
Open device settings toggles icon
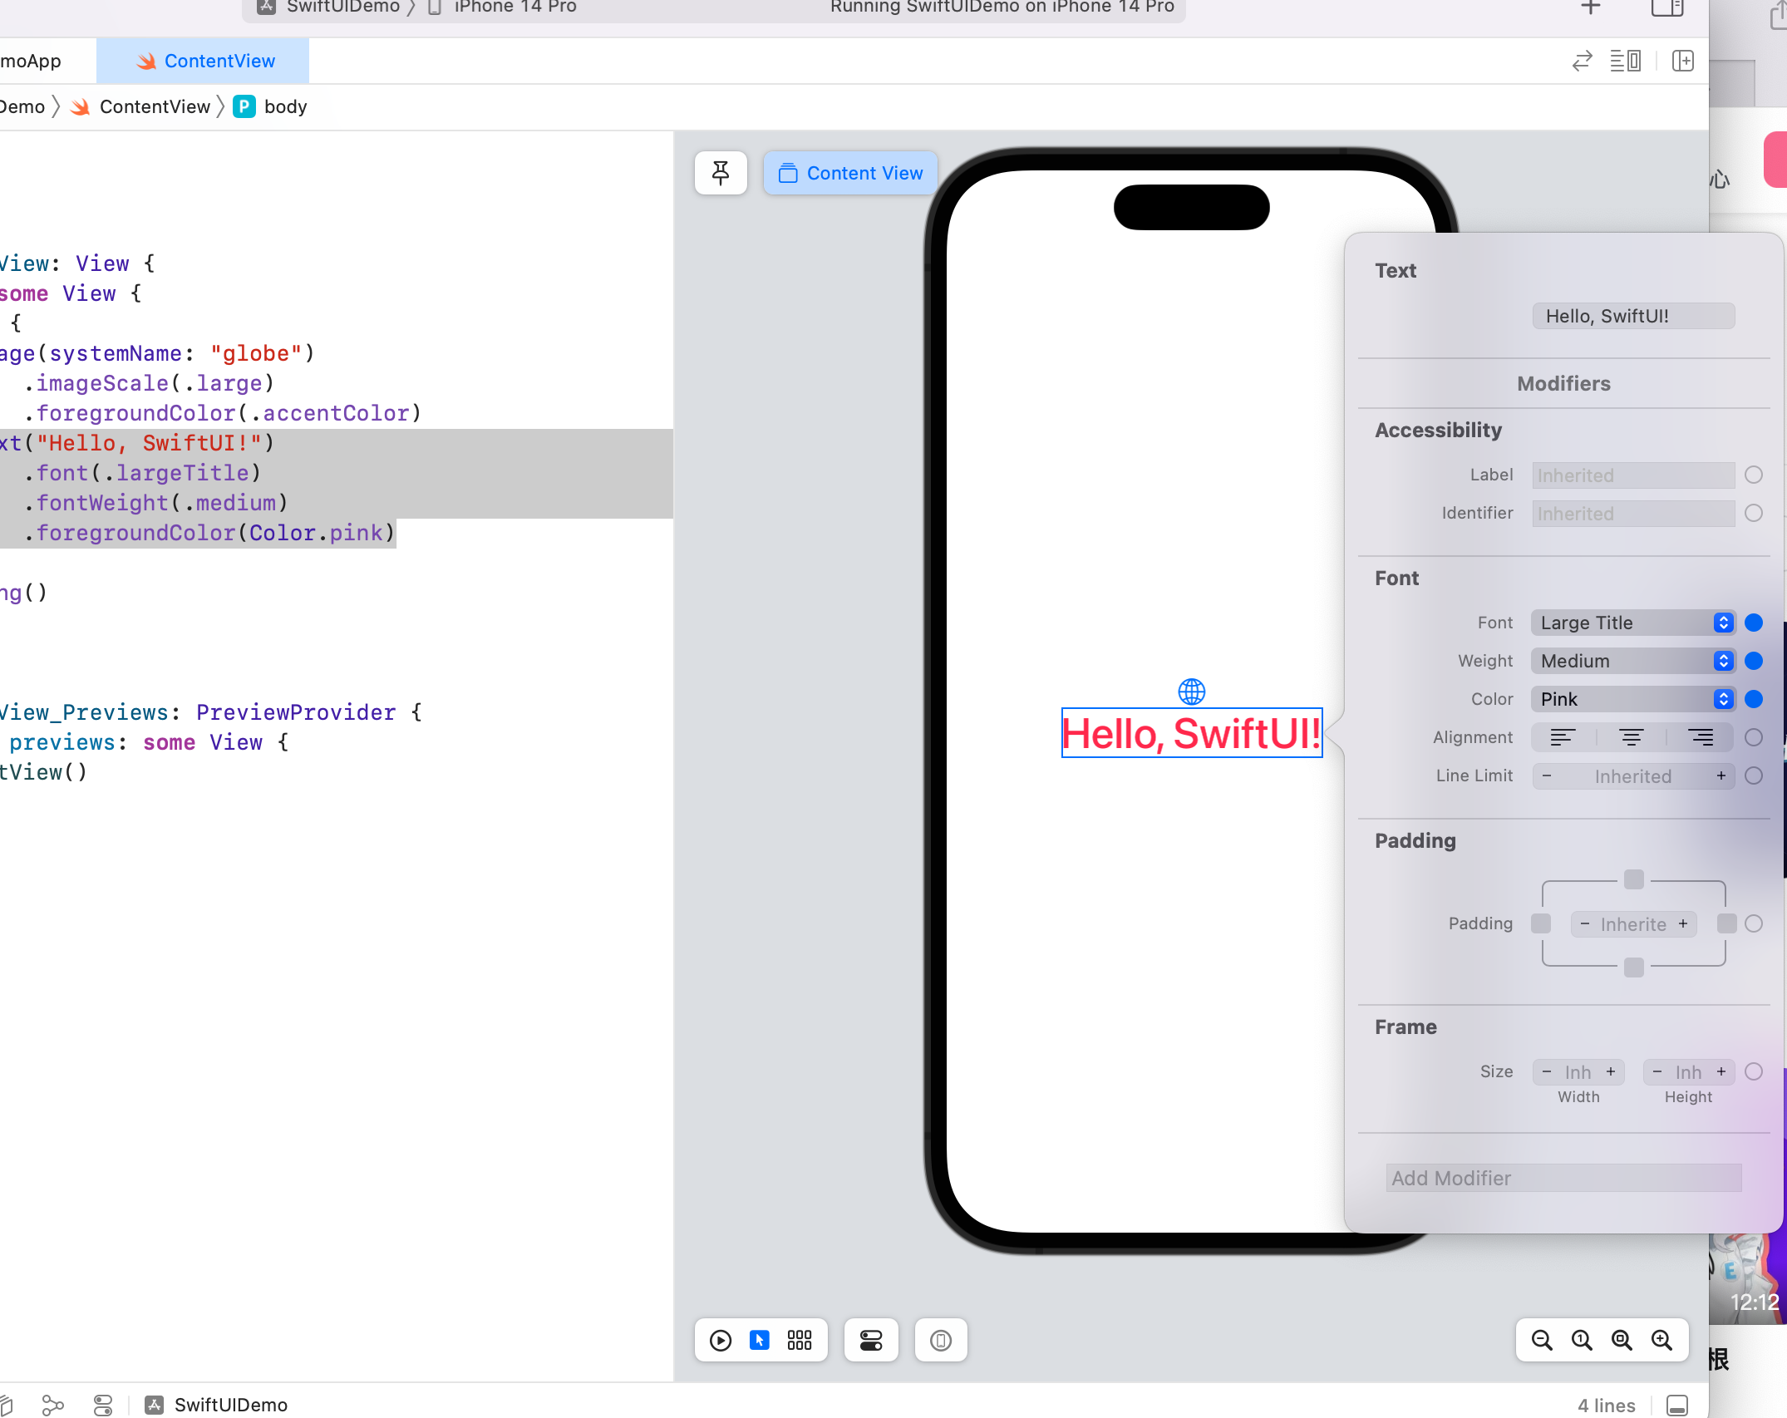click(x=871, y=1340)
